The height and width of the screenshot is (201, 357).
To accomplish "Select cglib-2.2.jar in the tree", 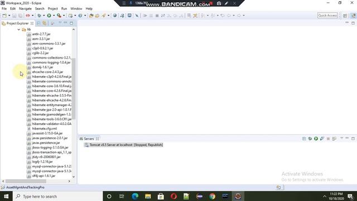I will (x=40, y=53).
